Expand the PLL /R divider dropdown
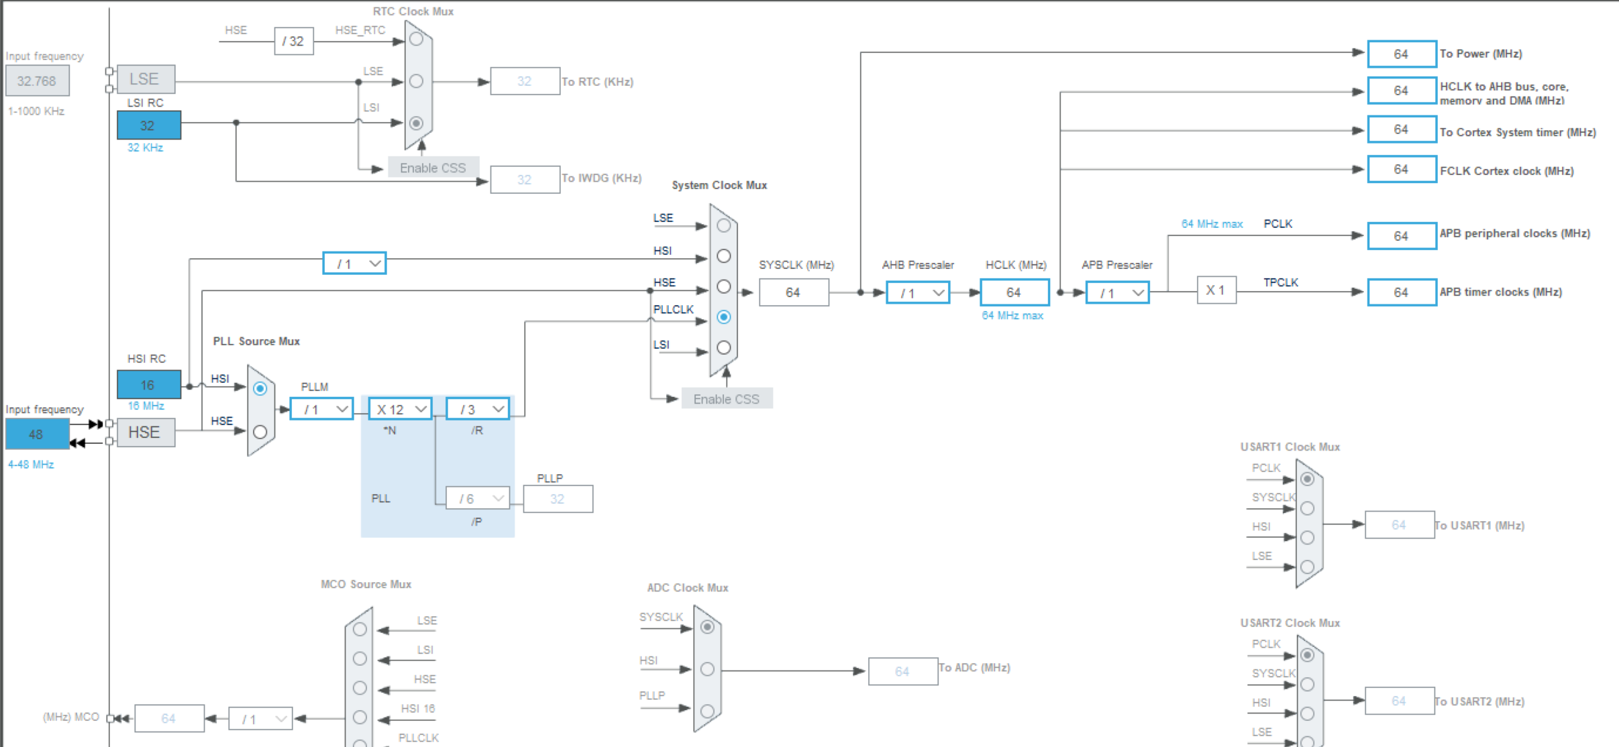The width and height of the screenshot is (1619, 747). (x=478, y=409)
